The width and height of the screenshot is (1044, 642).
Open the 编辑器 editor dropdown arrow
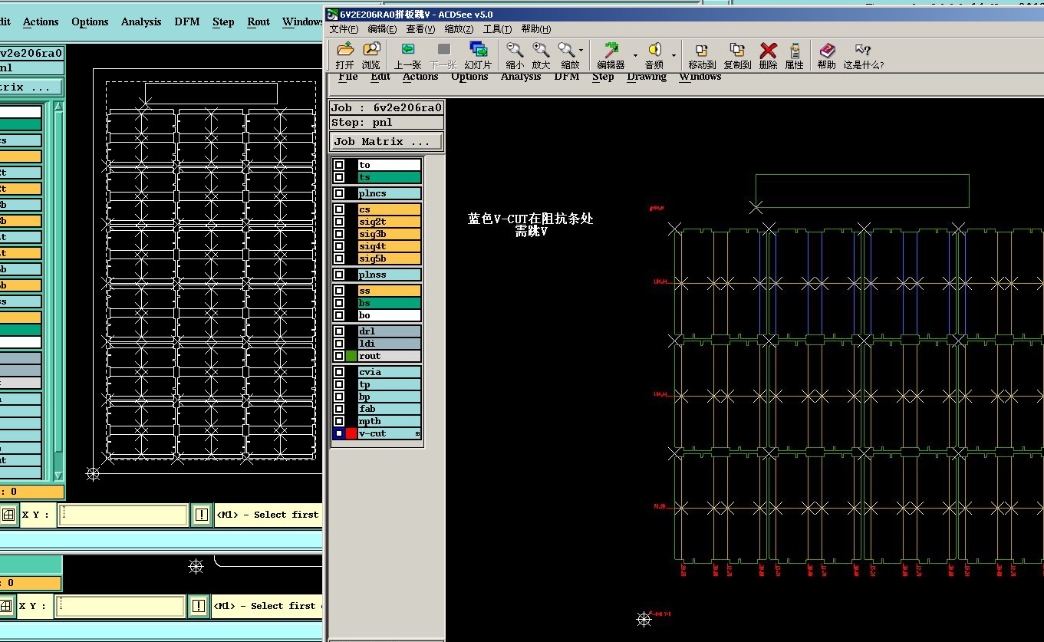635,55
